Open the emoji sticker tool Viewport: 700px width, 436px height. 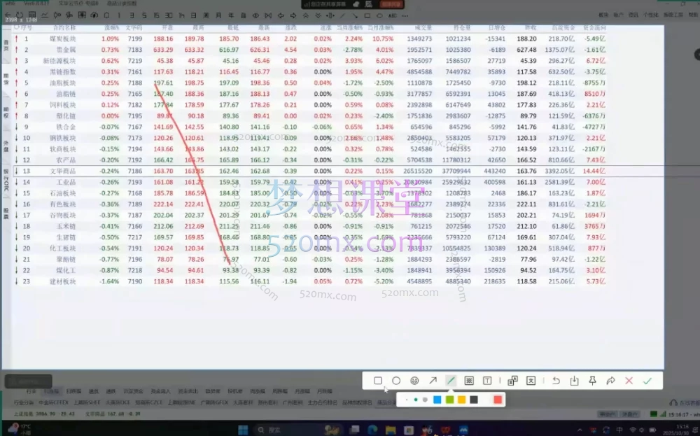point(414,381)
